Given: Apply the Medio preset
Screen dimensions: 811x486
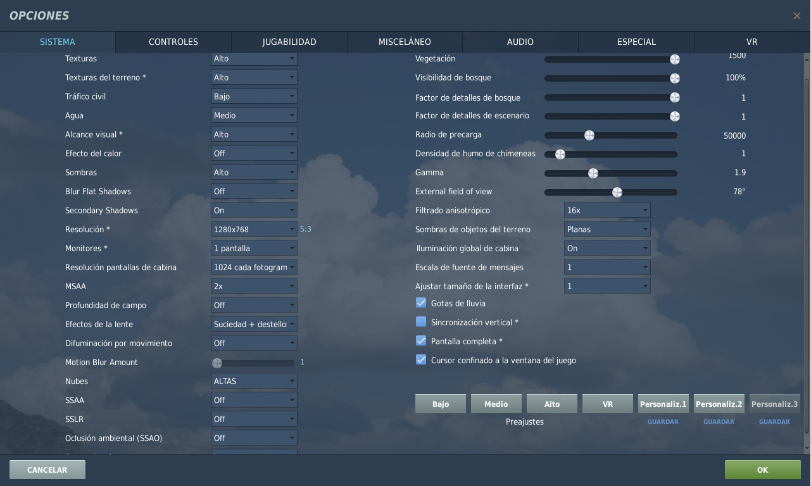Looking at the screenshot, I should 496,404.
